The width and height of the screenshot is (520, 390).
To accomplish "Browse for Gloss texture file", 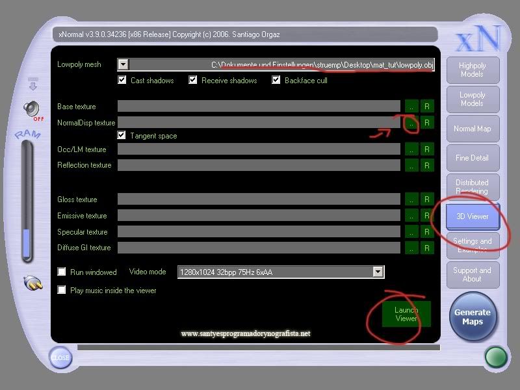I will coord(411,200).
